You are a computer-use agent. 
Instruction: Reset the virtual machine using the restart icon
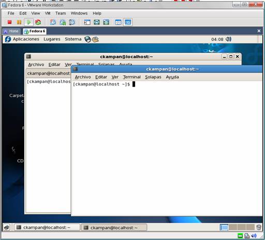click(x=38, y=22)
